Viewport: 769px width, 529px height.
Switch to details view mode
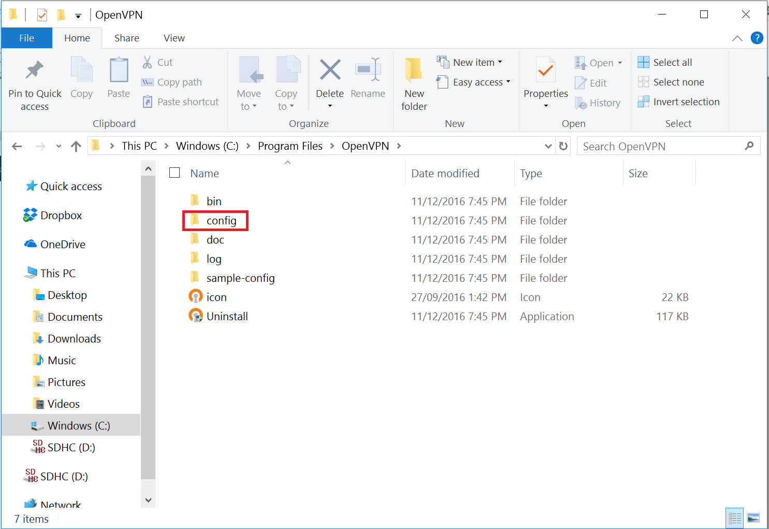click(734, 518)
